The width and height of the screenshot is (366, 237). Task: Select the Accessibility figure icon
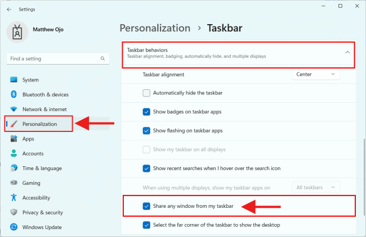[14, 198]
